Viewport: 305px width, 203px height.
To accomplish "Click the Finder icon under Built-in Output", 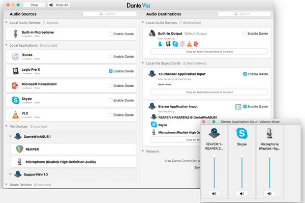I will click(x=161, y=44).
